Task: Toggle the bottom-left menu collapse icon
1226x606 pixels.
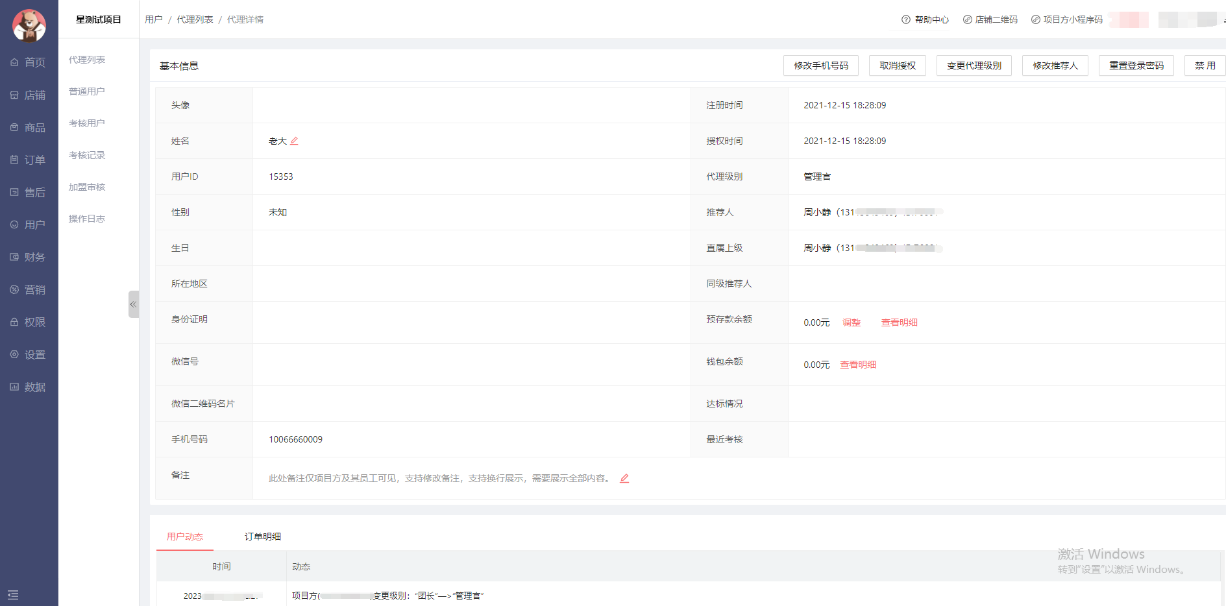Action: [x=13, y=594]
